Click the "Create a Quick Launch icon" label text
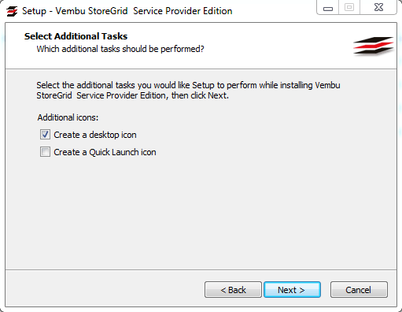The image size is (402, 312). pos(105,152)
